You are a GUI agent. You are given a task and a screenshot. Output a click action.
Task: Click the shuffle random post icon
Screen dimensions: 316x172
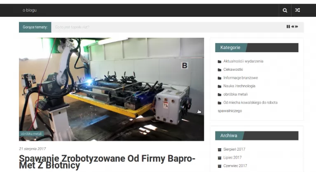click(x=297, y=10)
